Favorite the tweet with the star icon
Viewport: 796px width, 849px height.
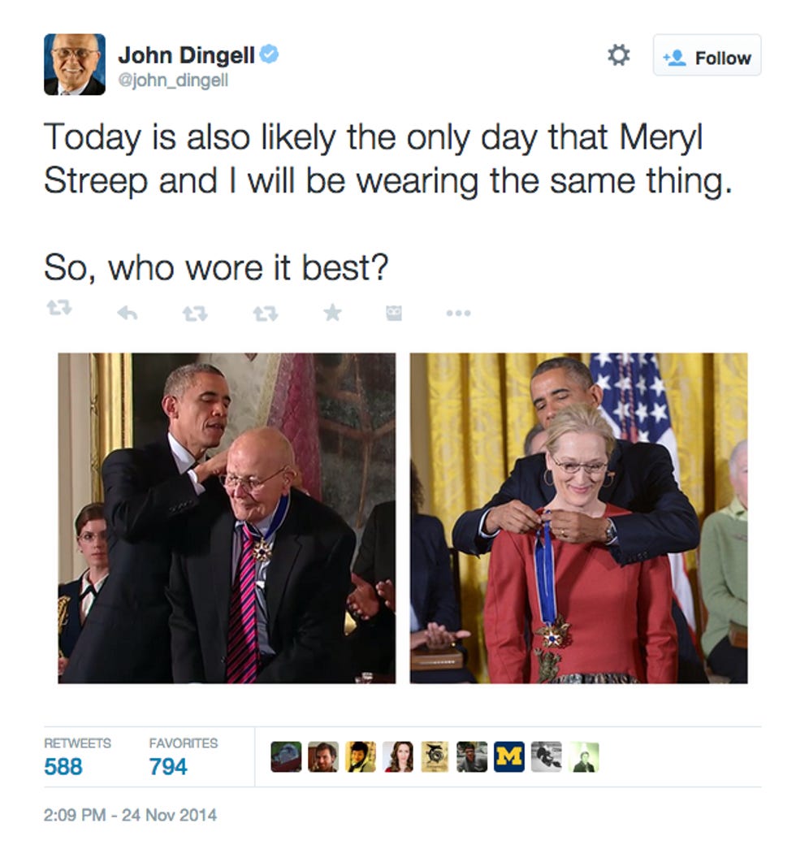coord(332,313)
